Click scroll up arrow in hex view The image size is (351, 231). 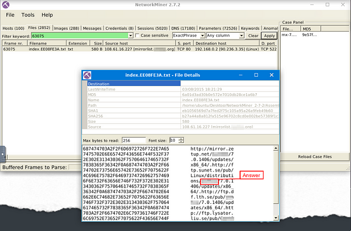[276, 148]
